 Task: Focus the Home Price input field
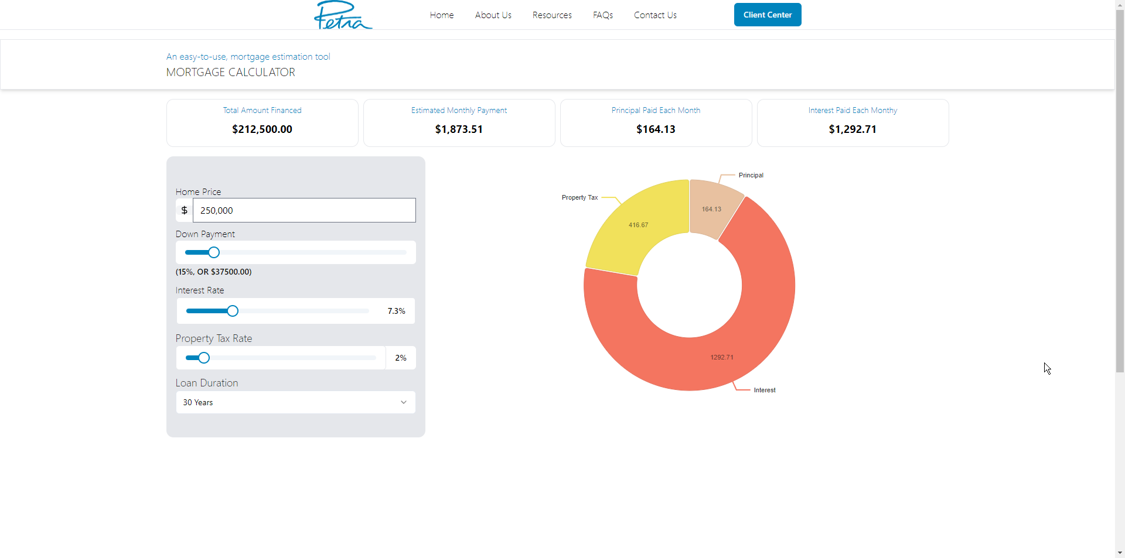304,210
